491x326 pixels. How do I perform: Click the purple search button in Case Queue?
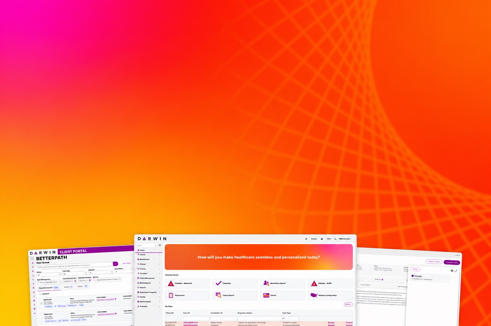116,264
